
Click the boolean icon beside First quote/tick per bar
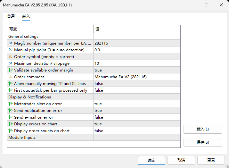click(10, 90)
